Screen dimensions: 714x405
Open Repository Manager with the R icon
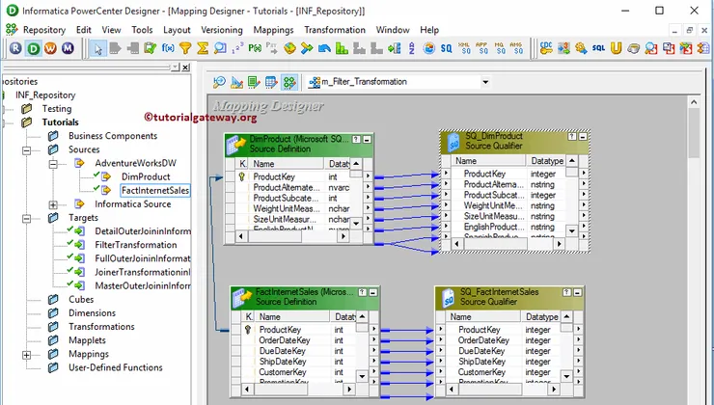[x=15, y=48]
